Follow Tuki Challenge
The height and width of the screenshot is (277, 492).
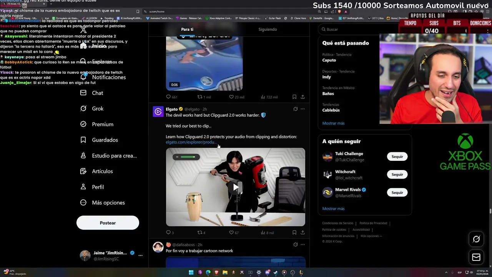pyautogui.click(x=397, y=157)
